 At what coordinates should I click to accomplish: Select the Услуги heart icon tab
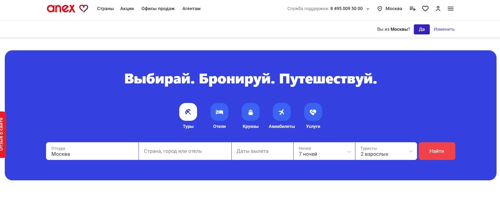point(313,112)
